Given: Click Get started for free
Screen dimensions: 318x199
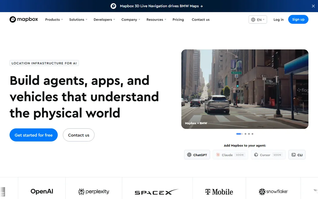Looking at the screenshot, I should coord(34,135).
